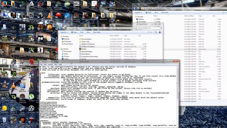Open the Format menu in Notepad
The height and width of the screenshot is (128, 227).
pyautogui.click(x=50, y=64)
